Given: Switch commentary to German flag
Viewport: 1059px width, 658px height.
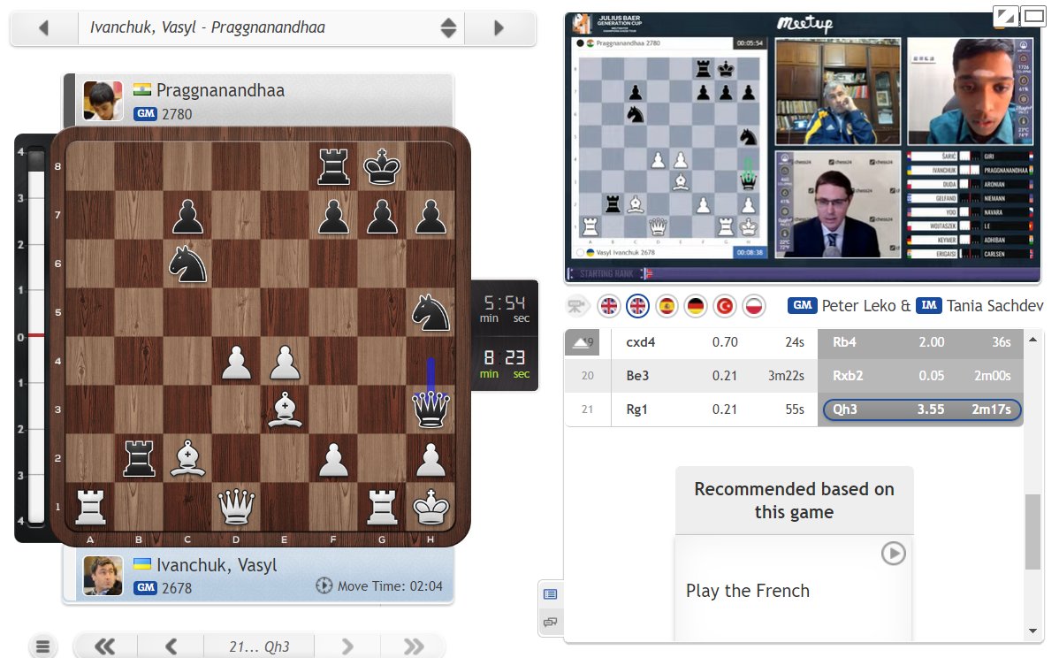Looking at the screenshot, I should tap(696, 306).
